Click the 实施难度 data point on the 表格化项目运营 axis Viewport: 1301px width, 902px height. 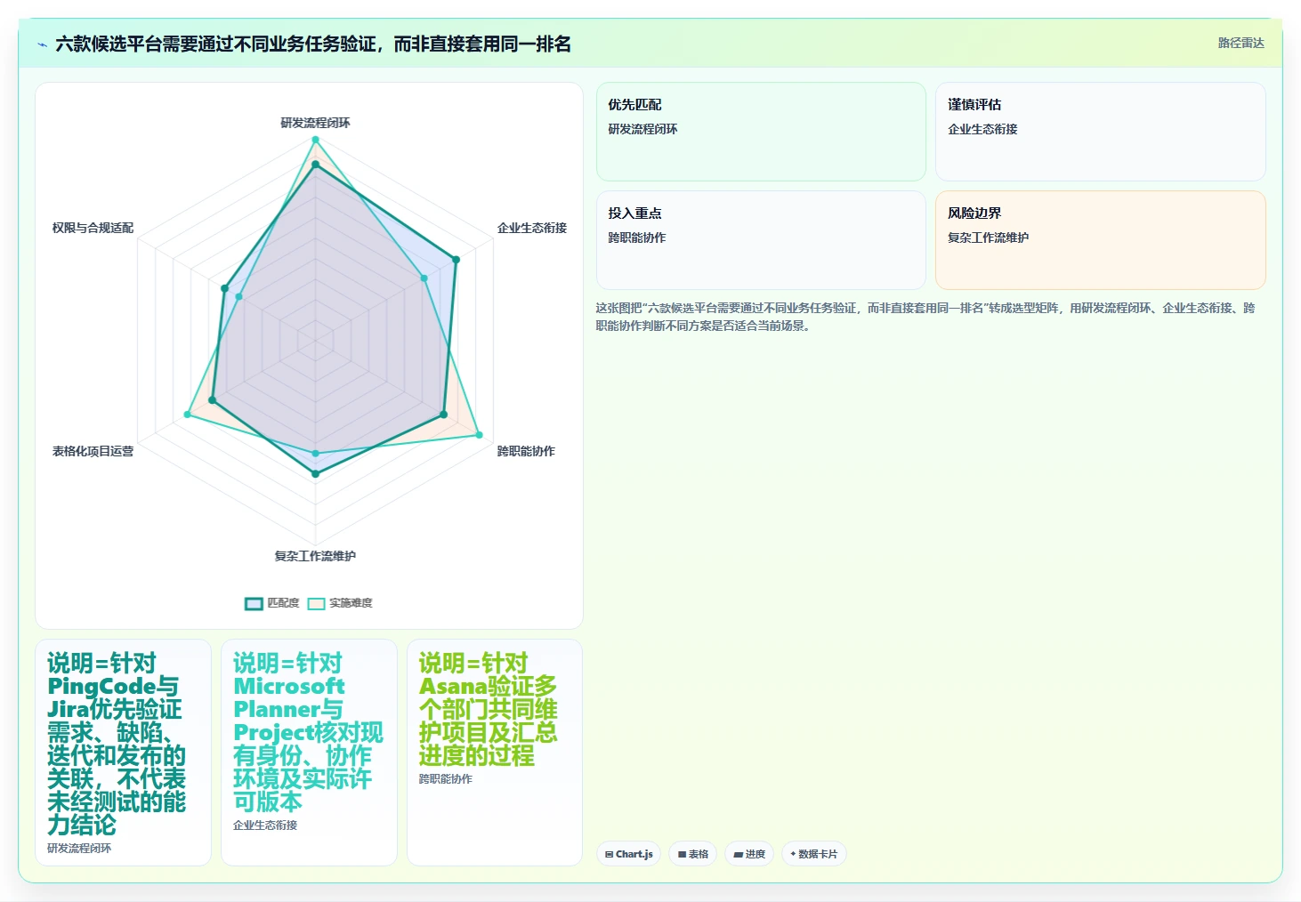coord(187,415)
